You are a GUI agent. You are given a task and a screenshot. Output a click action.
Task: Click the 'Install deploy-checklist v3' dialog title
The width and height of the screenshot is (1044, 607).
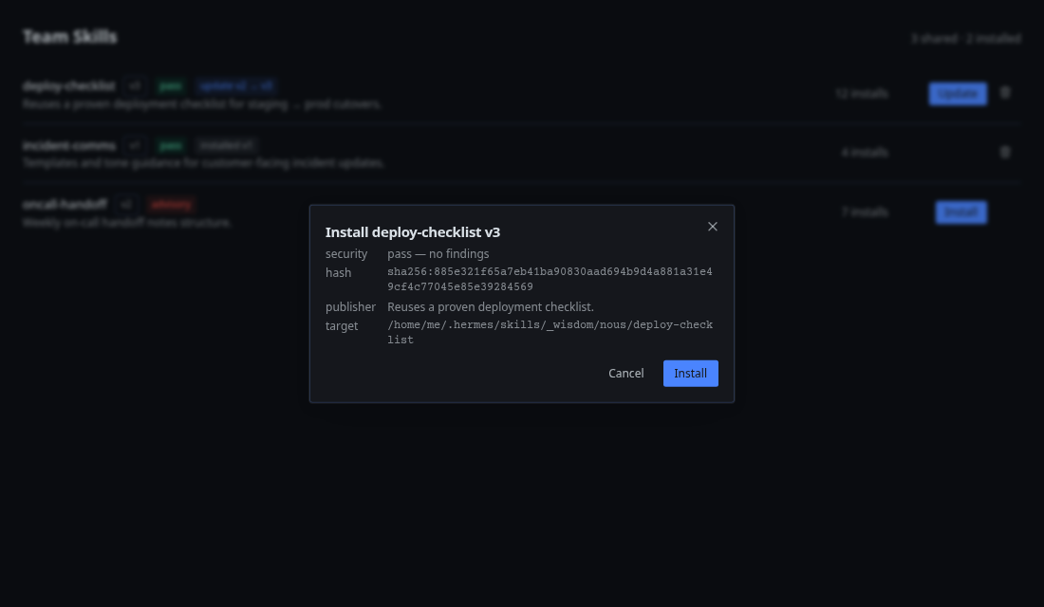coord(413,232)
